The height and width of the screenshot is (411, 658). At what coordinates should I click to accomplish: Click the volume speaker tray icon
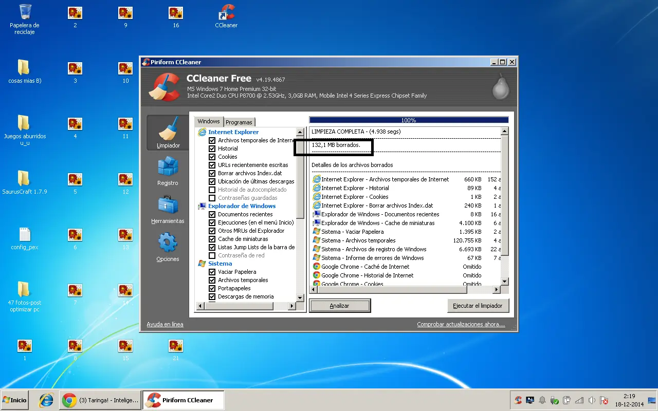pyautogui.click(x=592, y=400)
